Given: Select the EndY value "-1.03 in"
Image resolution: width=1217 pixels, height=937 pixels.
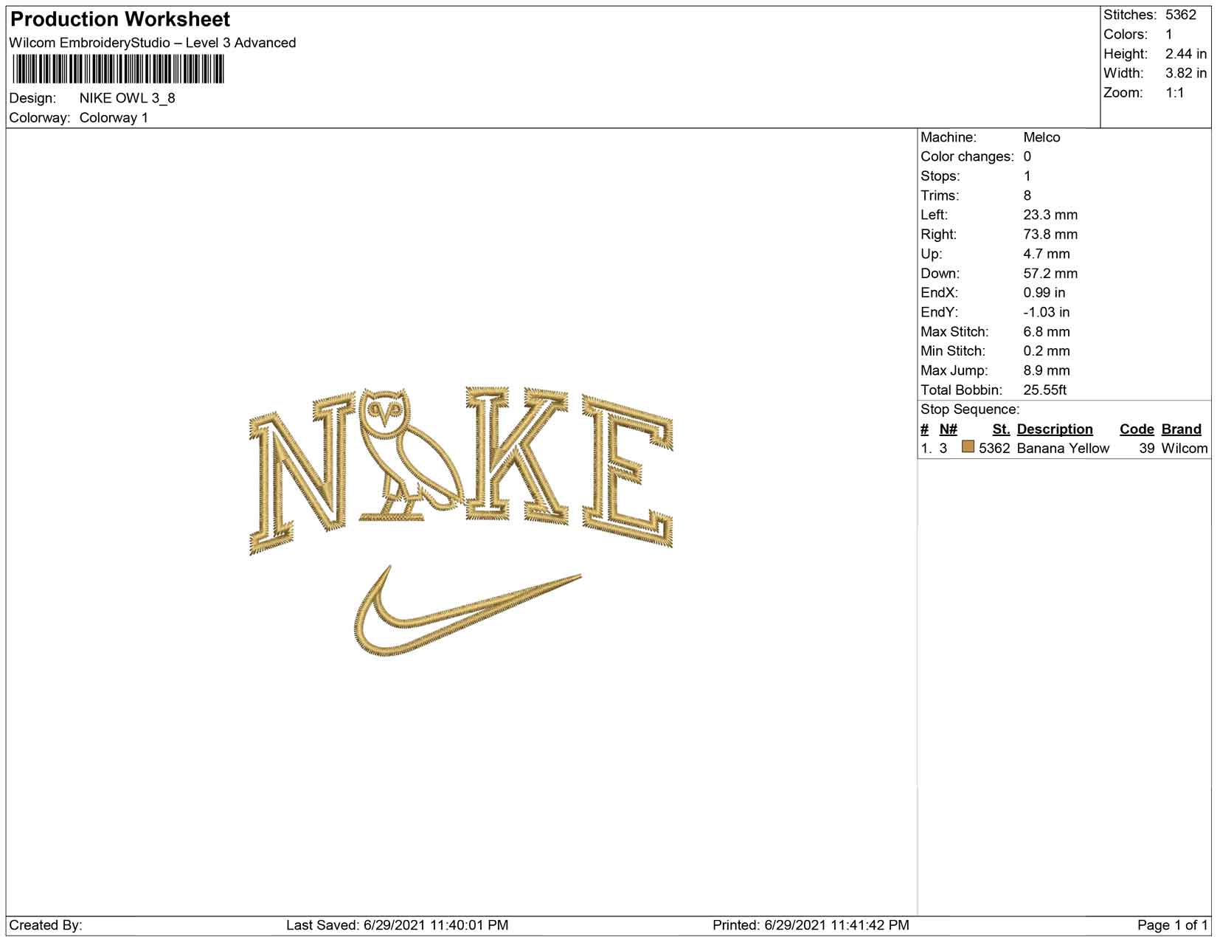Looking at the screenshot, I should click(x=1047, y=312).
